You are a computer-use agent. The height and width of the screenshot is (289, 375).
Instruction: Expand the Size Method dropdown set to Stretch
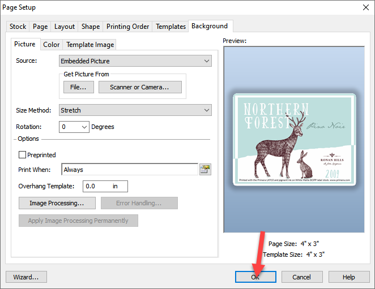coord(135,110)
